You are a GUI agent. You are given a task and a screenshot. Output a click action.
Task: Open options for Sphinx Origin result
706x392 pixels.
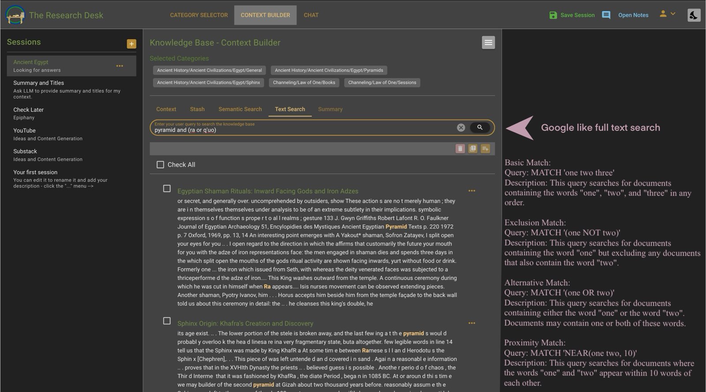[x=472, y=323]
